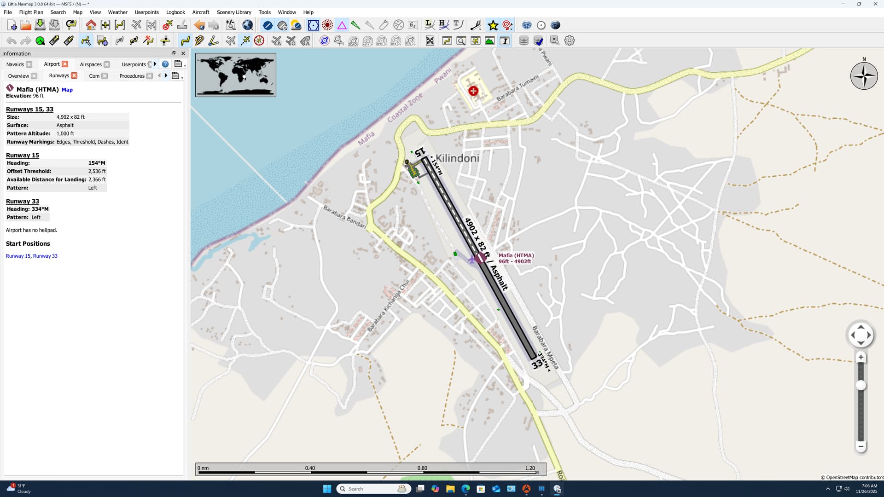
Task: Open dropdown next to the help icon
Action: (x=179, y=64)
